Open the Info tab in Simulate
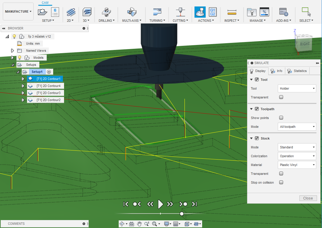Viewport: 322px width, 228px height. (276, 71)
